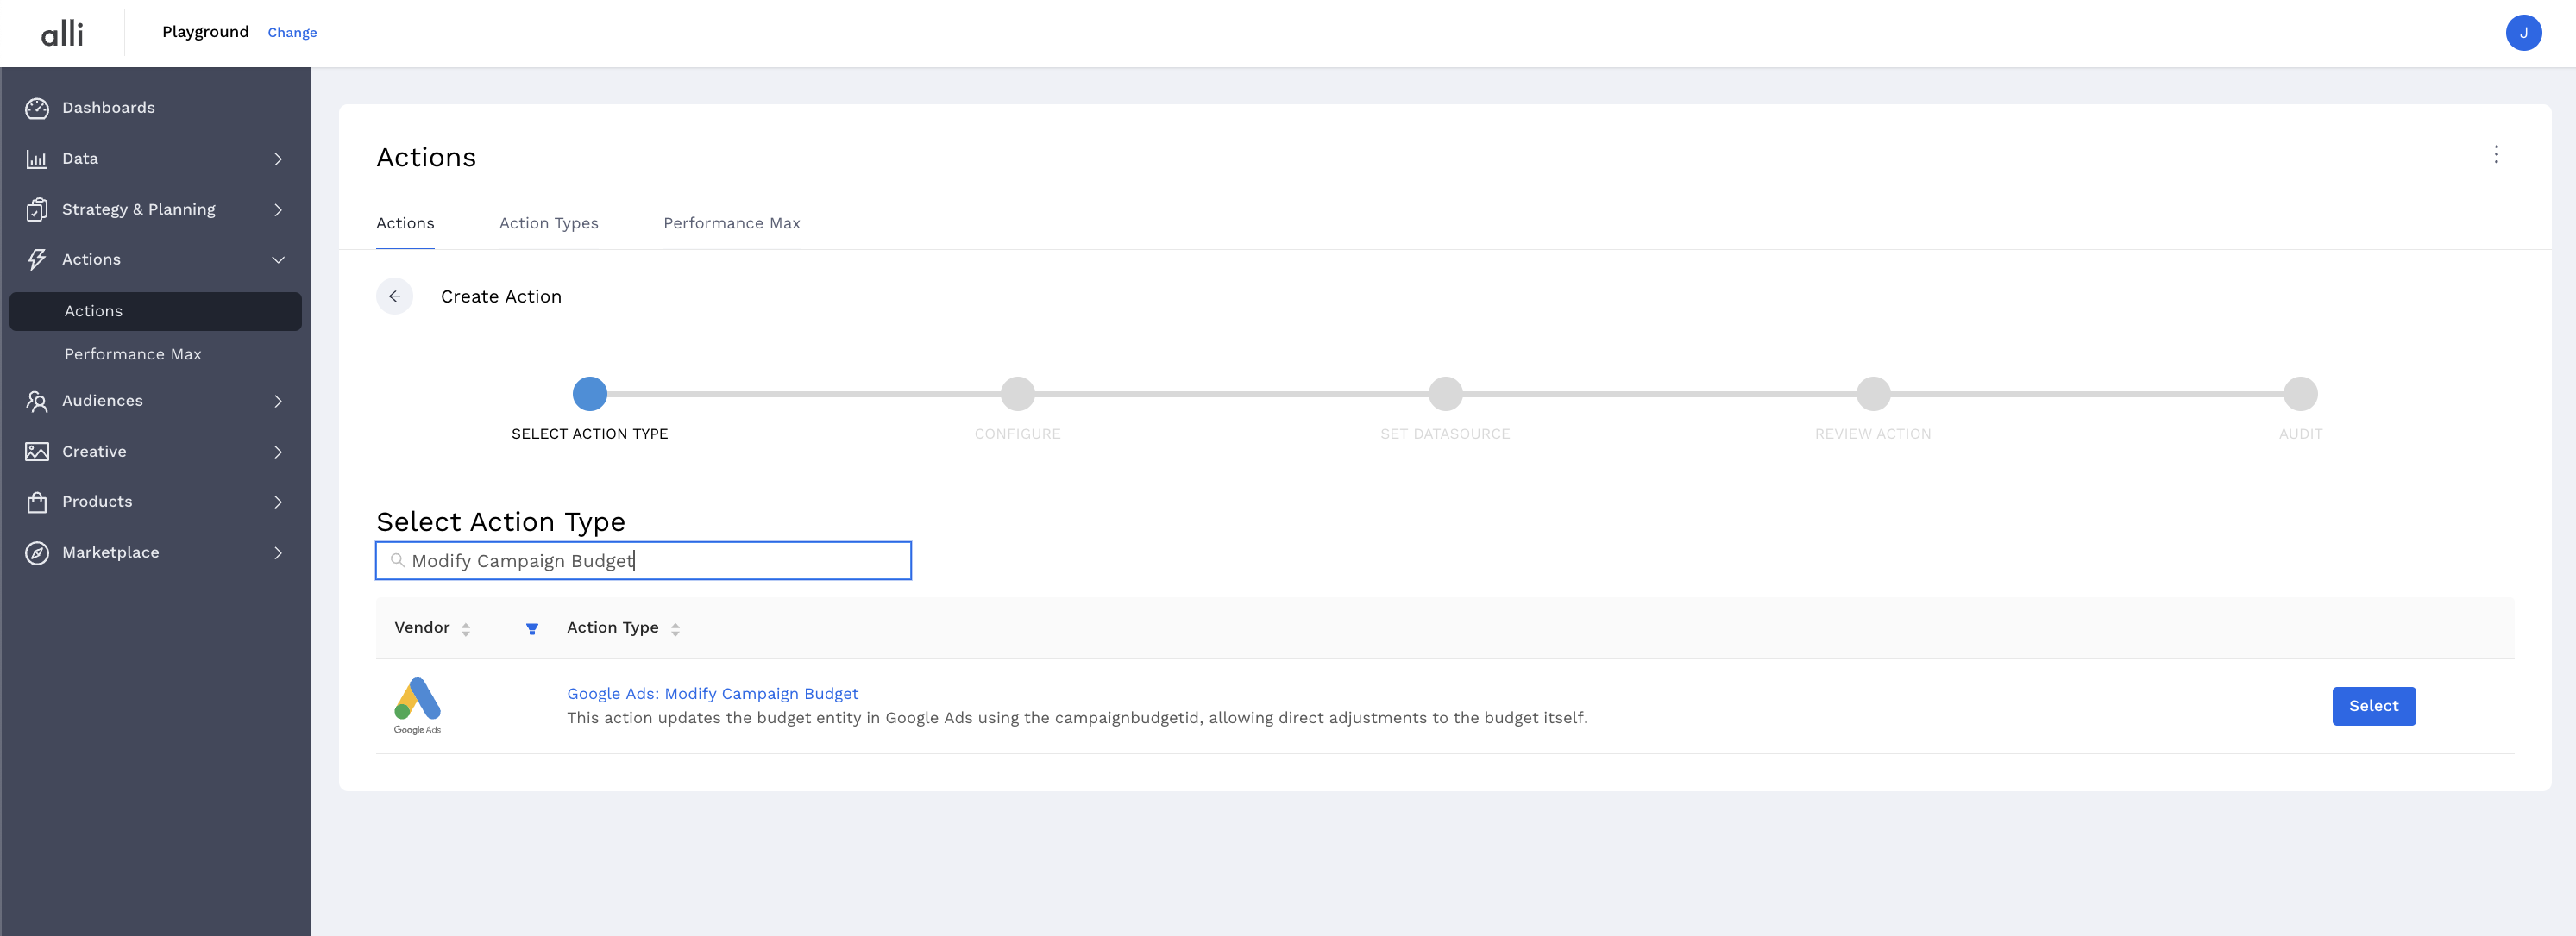The width and height of the screenshot is (2576, 936).
Task: Click the Products shopping bag icon
Action: (37, 502)
